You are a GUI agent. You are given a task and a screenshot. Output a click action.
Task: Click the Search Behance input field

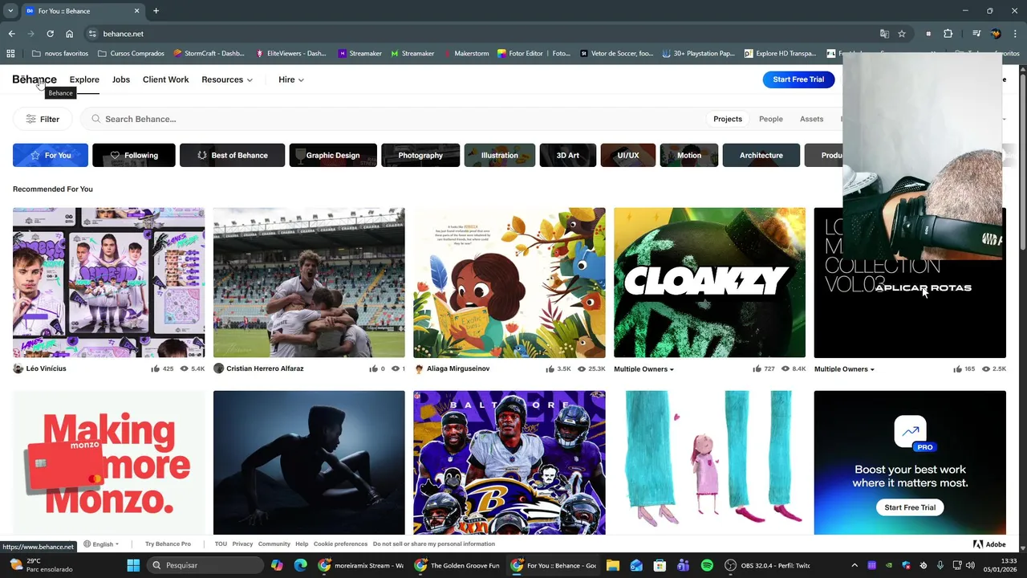click(393, 119)
